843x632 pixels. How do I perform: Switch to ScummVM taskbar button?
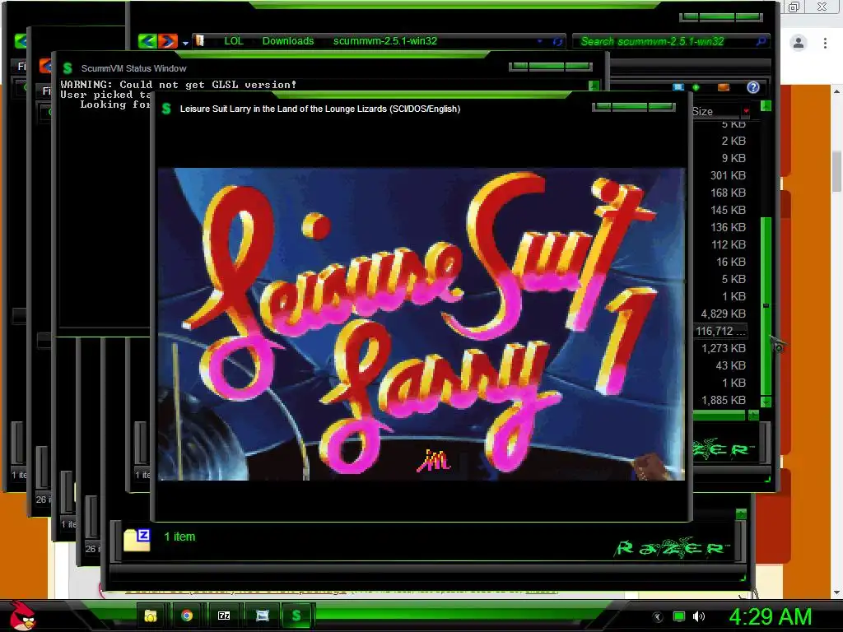coord(296,616)
